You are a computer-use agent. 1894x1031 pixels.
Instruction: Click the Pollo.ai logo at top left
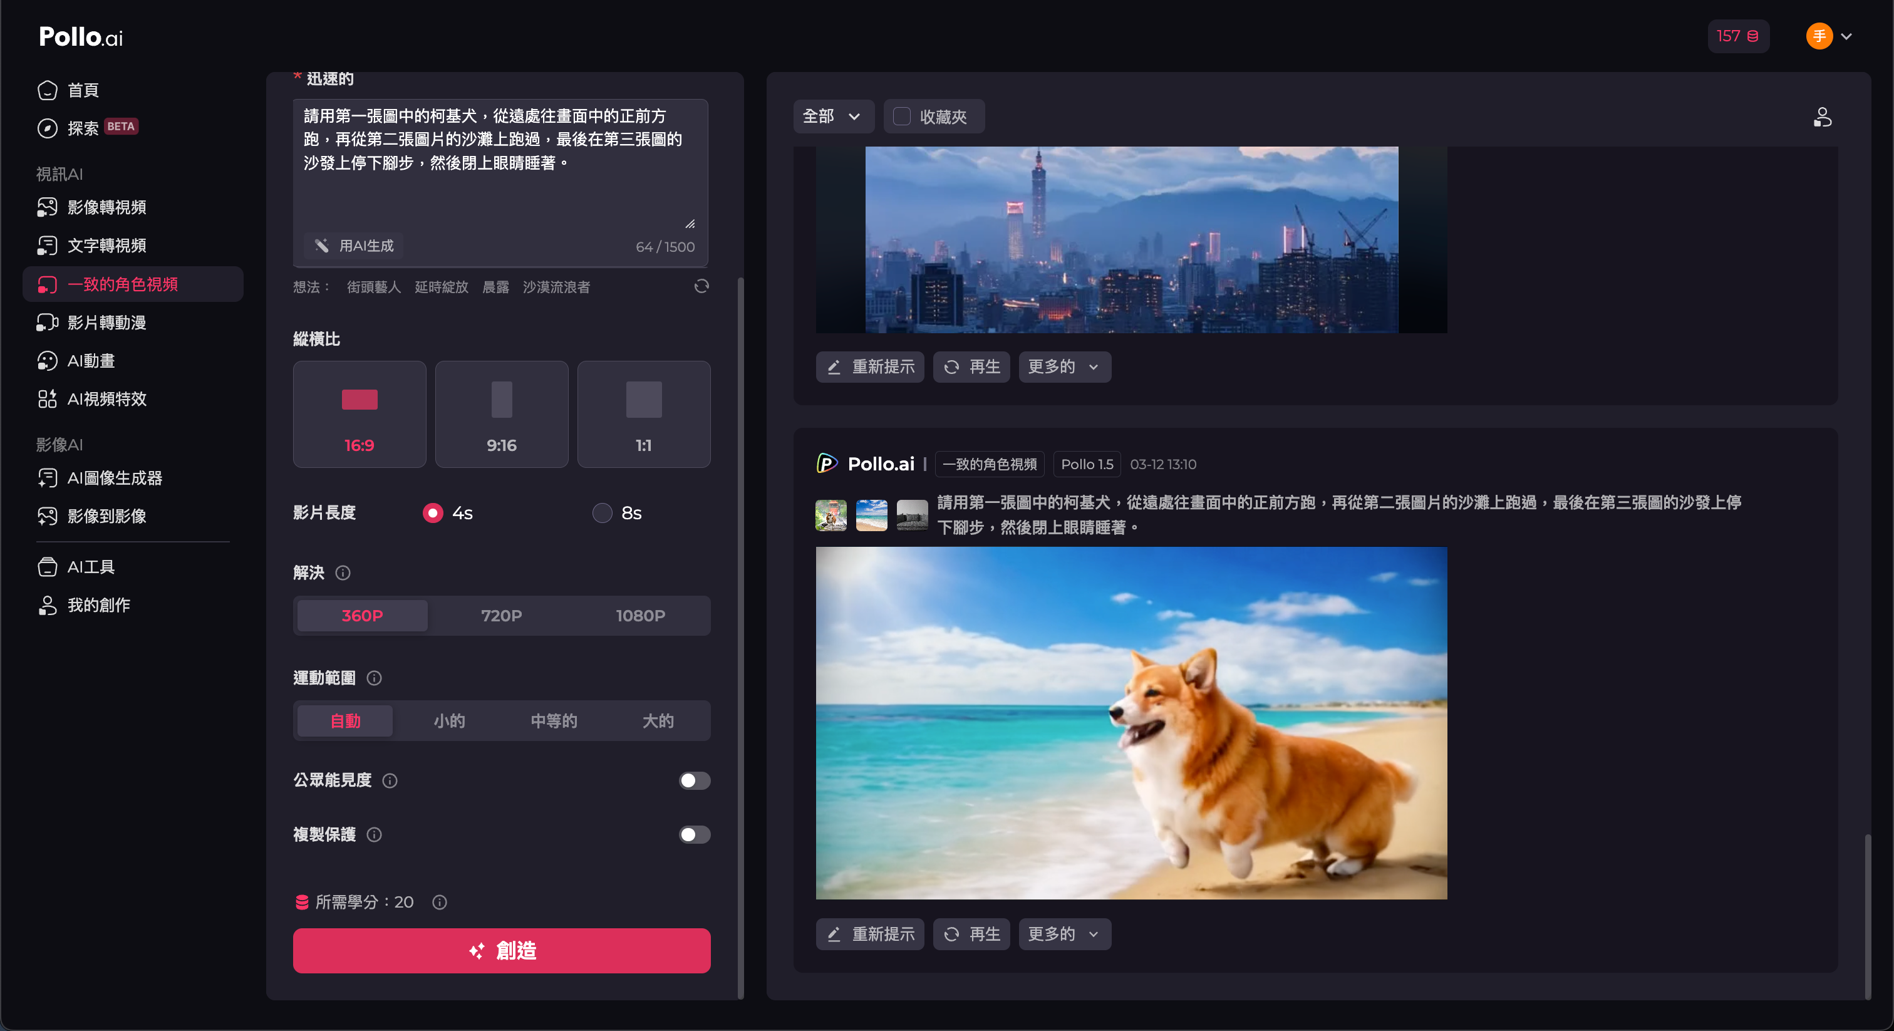pyautogui.click(x=81, y=37)
